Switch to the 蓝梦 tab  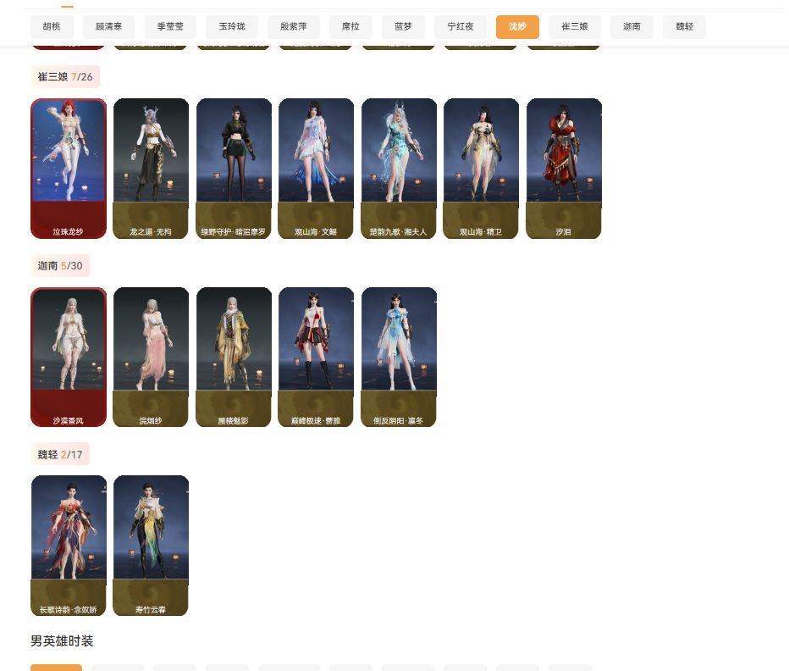(403, 26)
